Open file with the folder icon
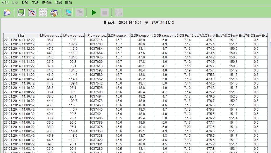 point(7,13)
